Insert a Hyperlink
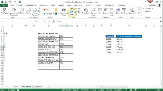163x91 pixels. (132, 11)
